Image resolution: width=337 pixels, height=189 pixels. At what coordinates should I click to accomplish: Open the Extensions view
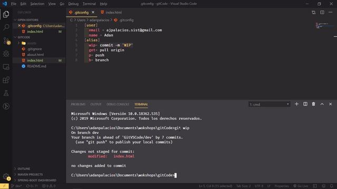coord(6,80)
